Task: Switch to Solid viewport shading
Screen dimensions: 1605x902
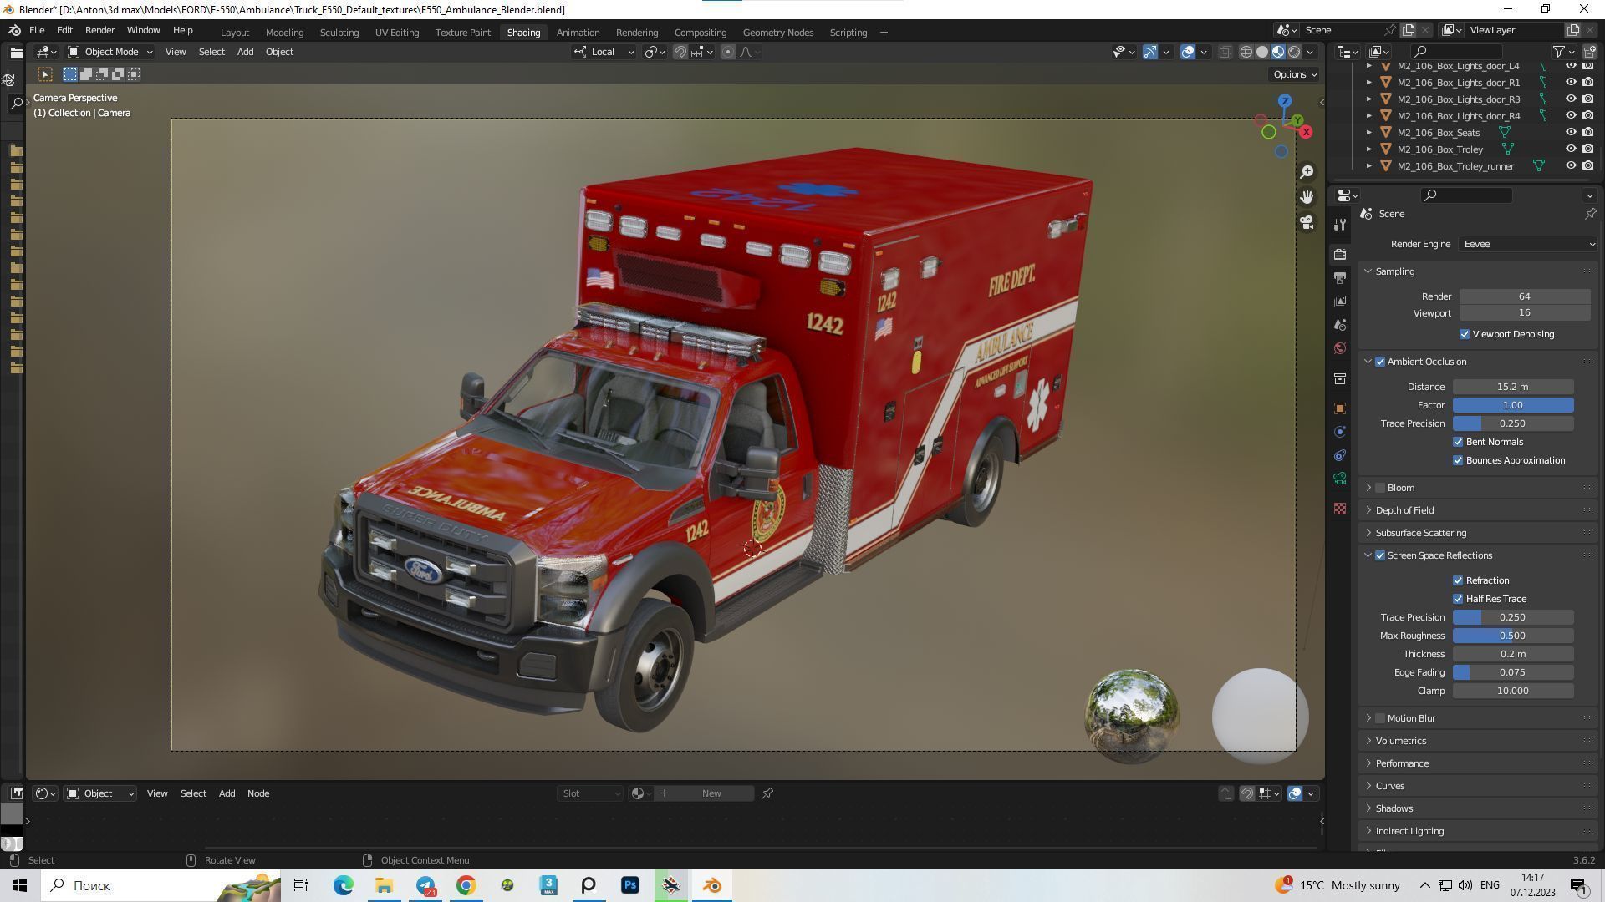Action: point(1262,52)
